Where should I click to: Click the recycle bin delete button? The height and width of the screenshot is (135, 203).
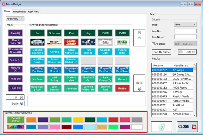[x=161, y=127]
